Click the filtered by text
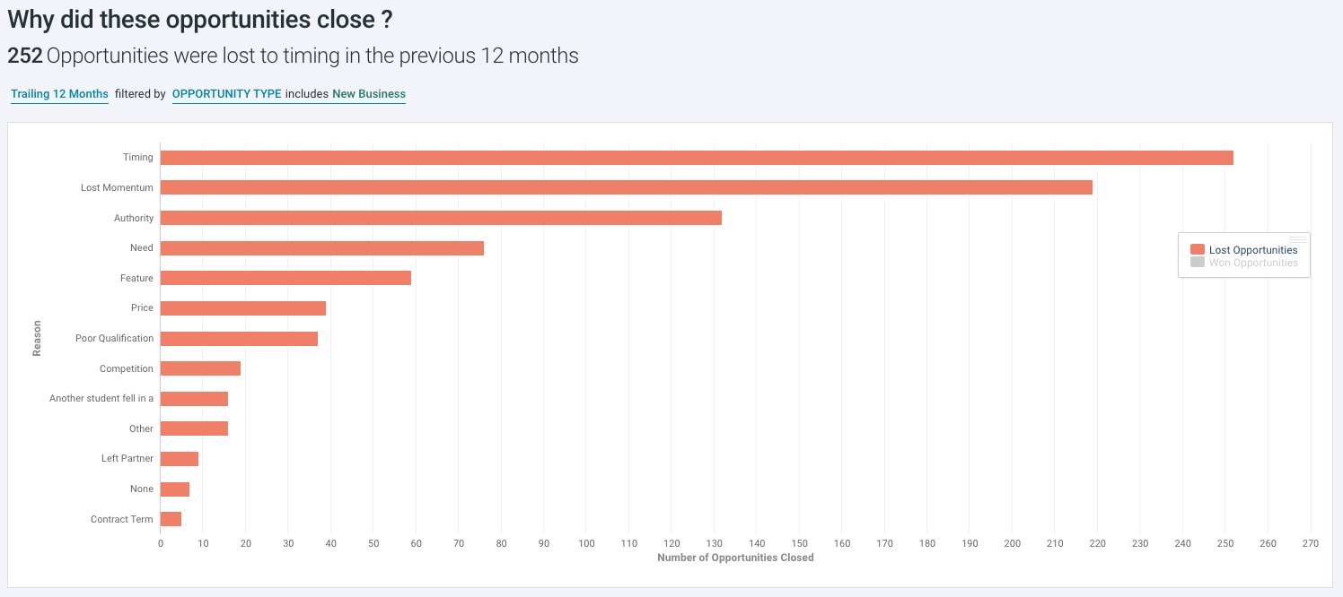The image size is (1343, 597). click(140, 94)
